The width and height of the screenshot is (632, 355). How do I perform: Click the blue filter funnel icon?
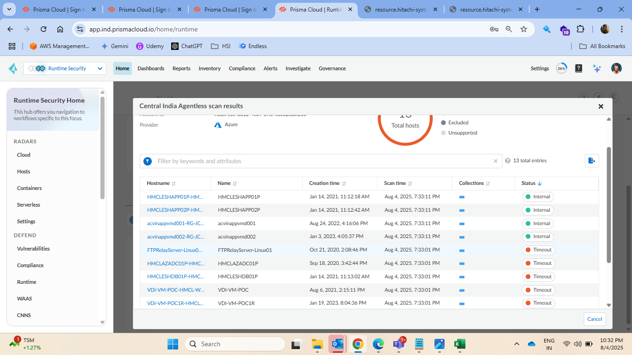[x=148, y=161]
